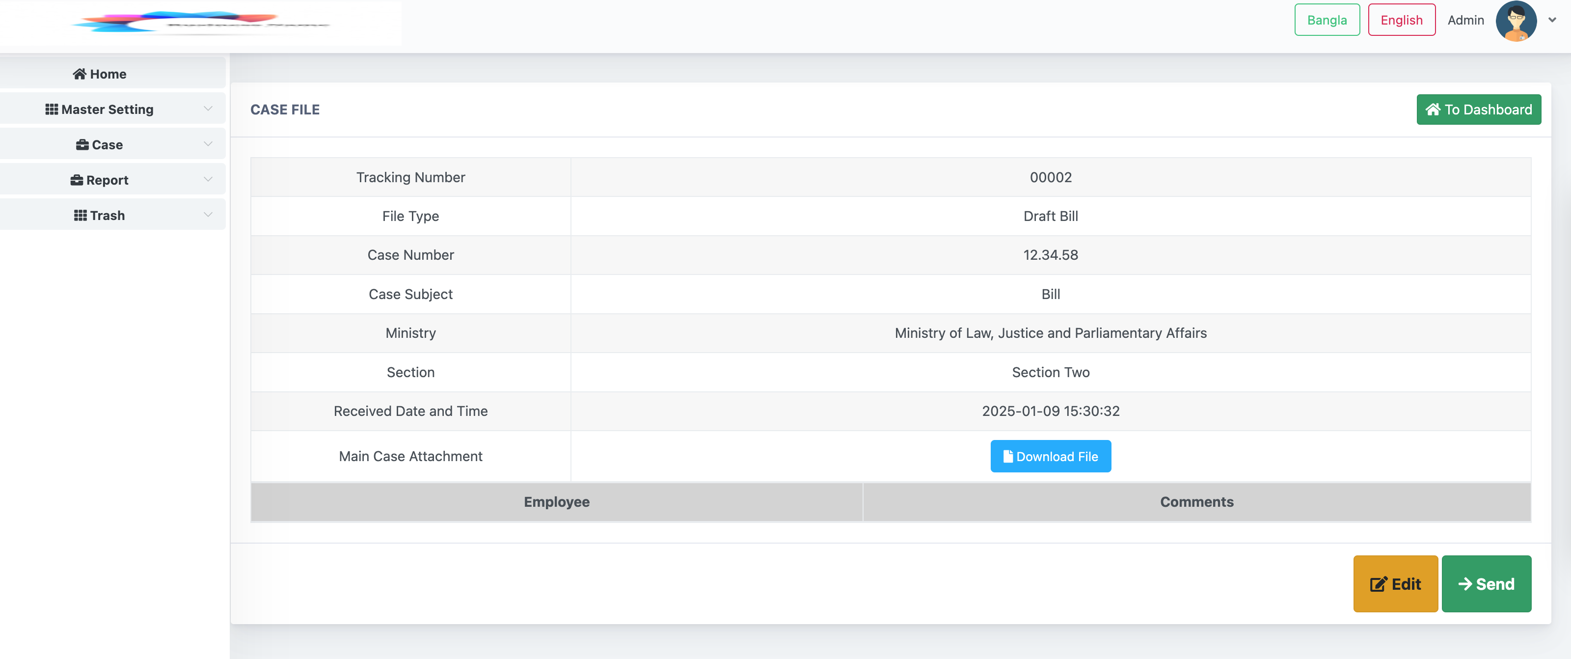Click the business logo in the header

[x=201, y=23]
